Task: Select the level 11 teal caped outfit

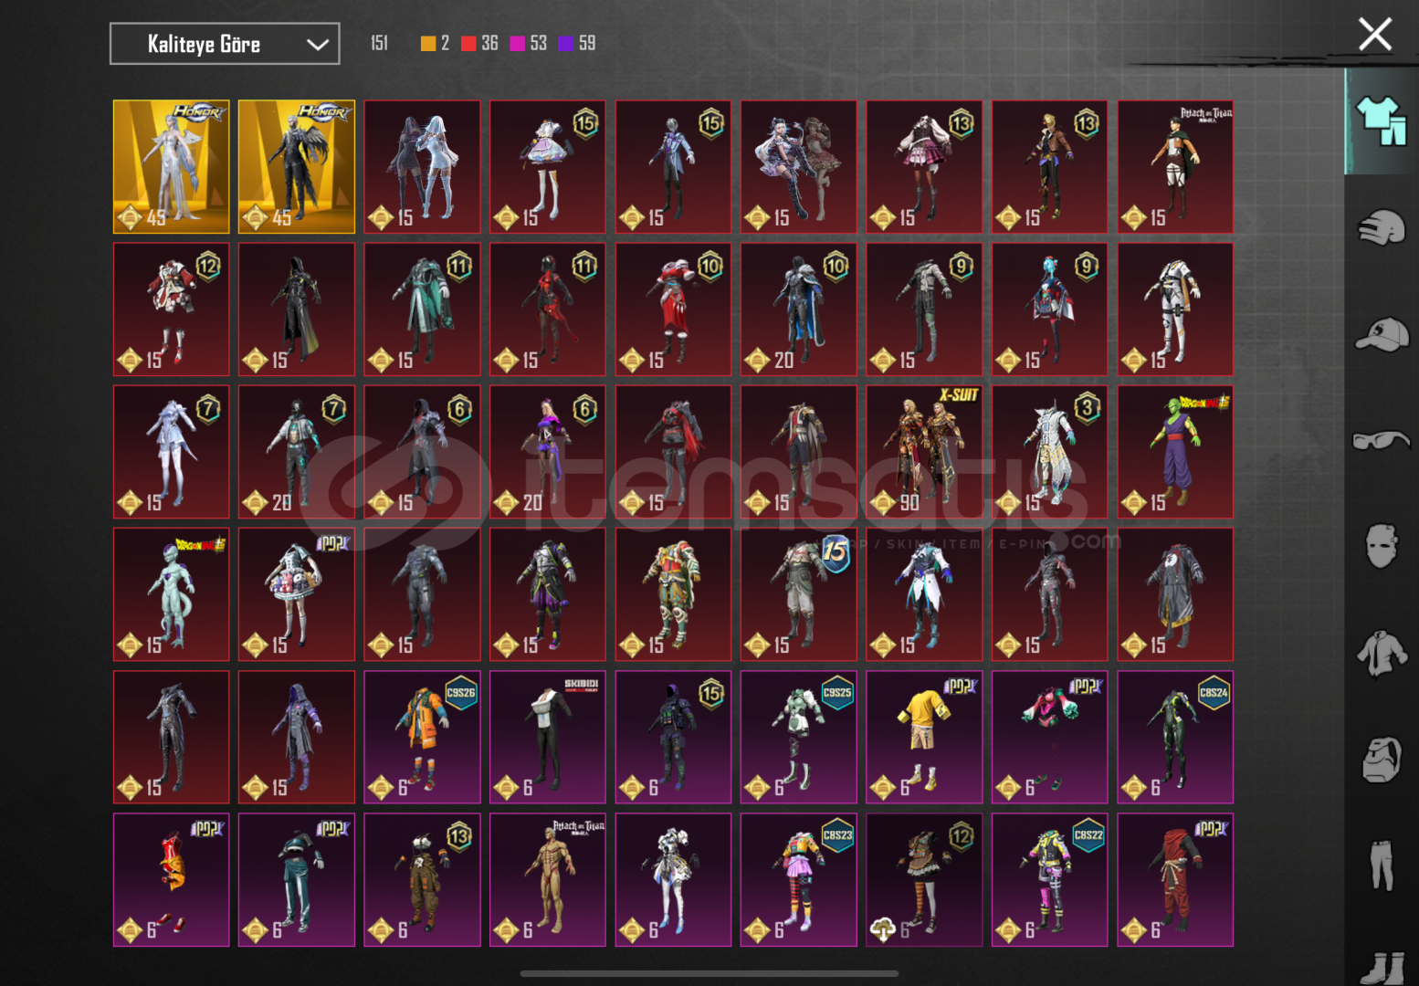Action: [422, 309]
